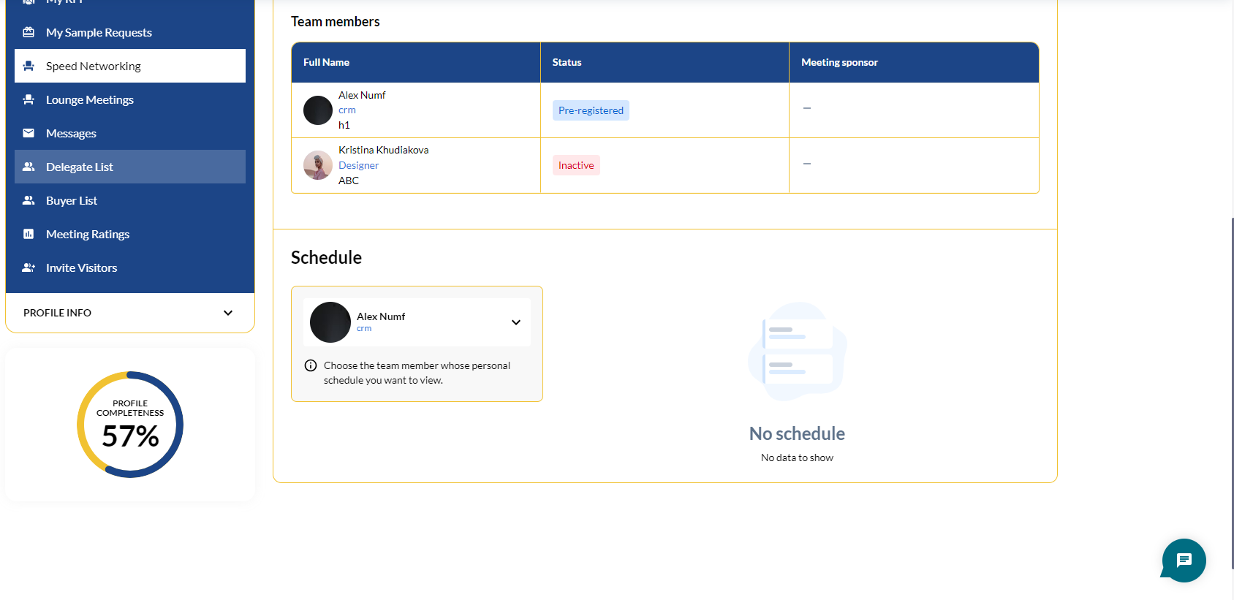Click the profile completeness 57% ring

130,425
